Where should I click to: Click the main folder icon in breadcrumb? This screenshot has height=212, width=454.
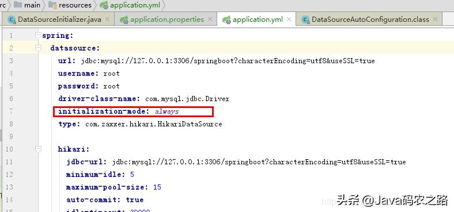18,5
